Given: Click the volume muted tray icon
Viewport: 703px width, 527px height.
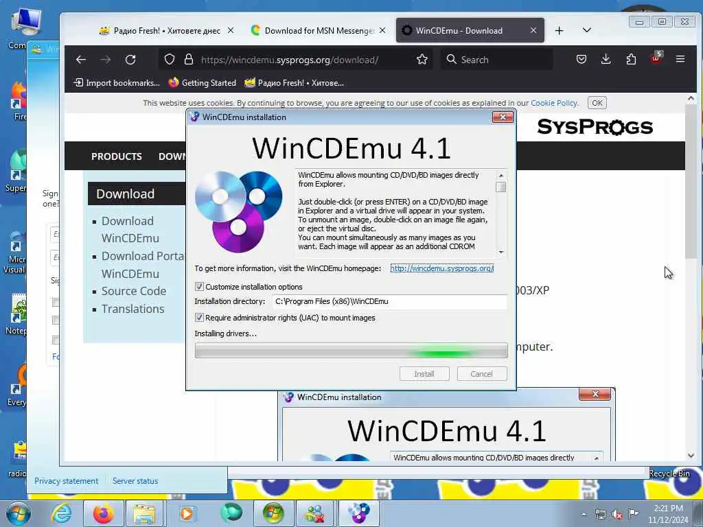Looking at the screenshot, I should click(617, 514).
